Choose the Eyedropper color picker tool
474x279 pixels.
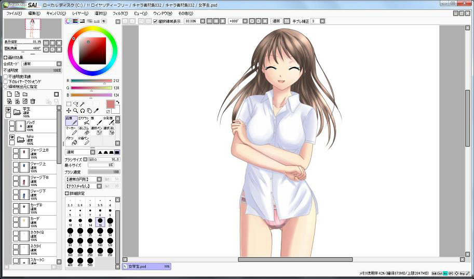(x=96, y=111)
